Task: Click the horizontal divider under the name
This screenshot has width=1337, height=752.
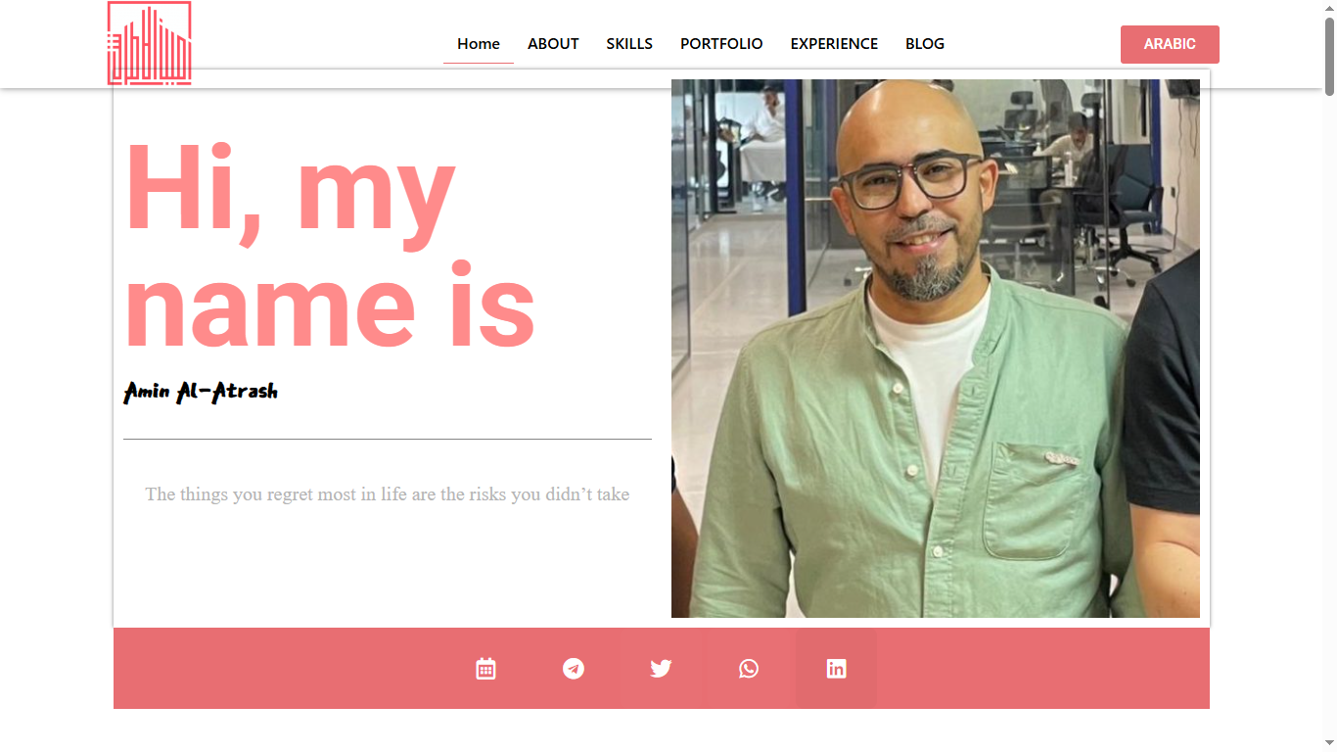Action: point(388,440)
